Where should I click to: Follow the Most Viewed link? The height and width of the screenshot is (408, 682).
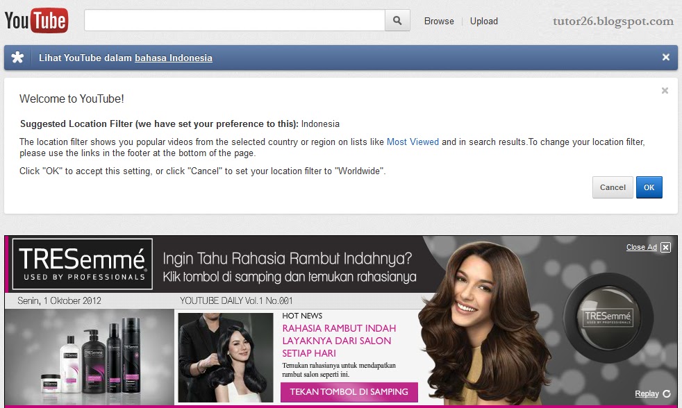coord(413,142)
